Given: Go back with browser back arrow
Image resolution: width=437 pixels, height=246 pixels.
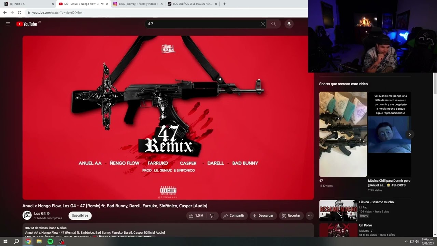Looking at the screenshot, I should [5, 13].
